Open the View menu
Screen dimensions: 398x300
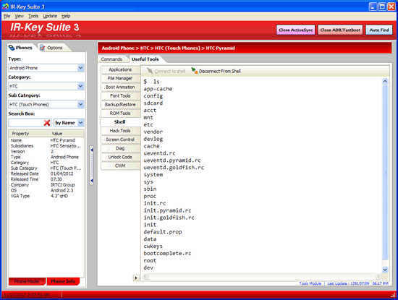pos(19,16)
